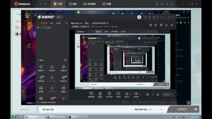Edit the #选择适合你的标签 tag
Image resolution: width=212 pixels, height=119 pixels.
tap(100, 23)
